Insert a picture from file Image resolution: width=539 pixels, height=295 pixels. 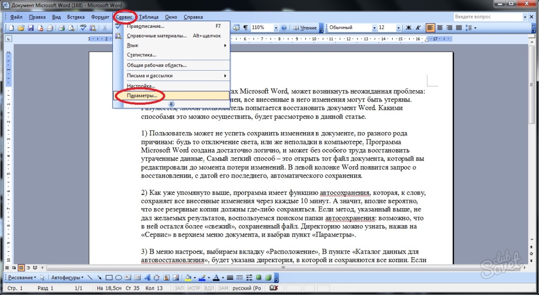[176, 277]
